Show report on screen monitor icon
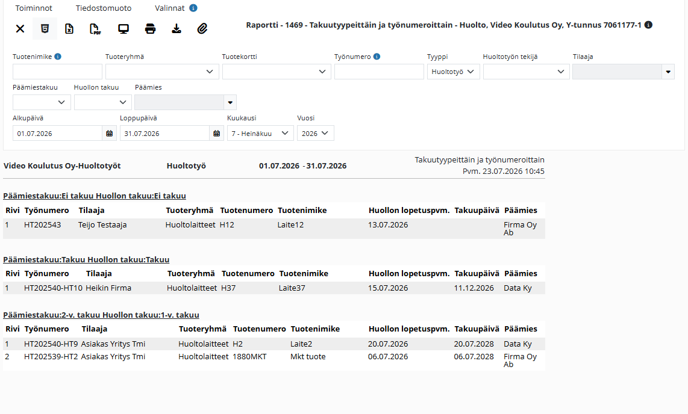 click(x=124, y=29)
